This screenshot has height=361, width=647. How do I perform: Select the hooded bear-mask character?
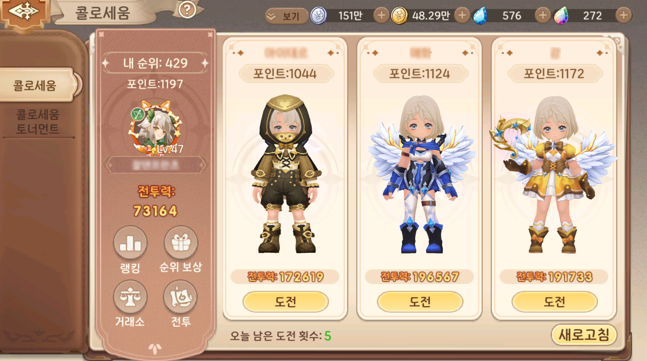[x=286, y=174]
